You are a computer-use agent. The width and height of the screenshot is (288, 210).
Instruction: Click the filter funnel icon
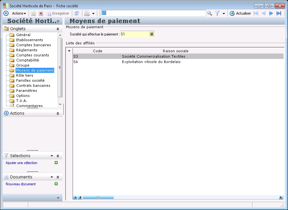tap(217, 13)
